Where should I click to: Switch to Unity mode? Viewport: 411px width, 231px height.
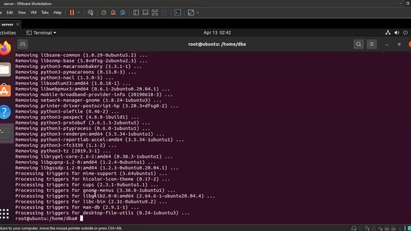pos(164,13)
